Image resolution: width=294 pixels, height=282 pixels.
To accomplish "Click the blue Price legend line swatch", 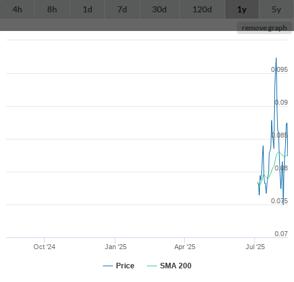I will click(108, 266).
